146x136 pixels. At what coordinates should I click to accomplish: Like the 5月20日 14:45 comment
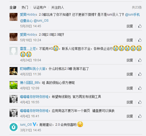click(140, 26)
